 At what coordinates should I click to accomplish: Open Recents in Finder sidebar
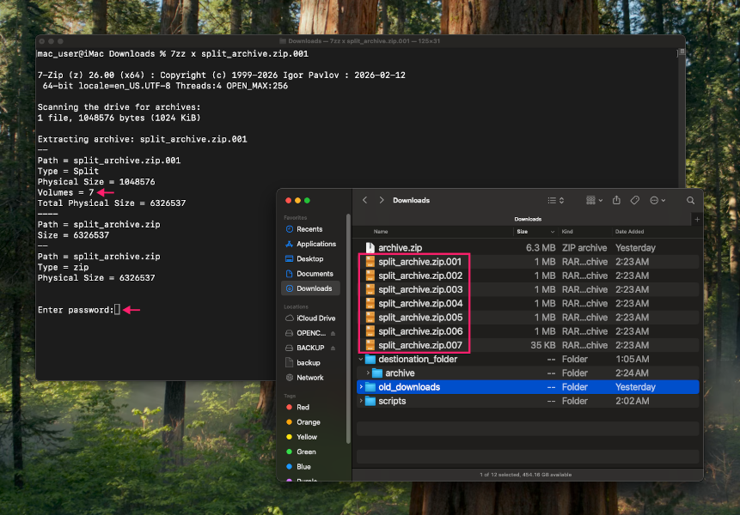coord(309,229)
